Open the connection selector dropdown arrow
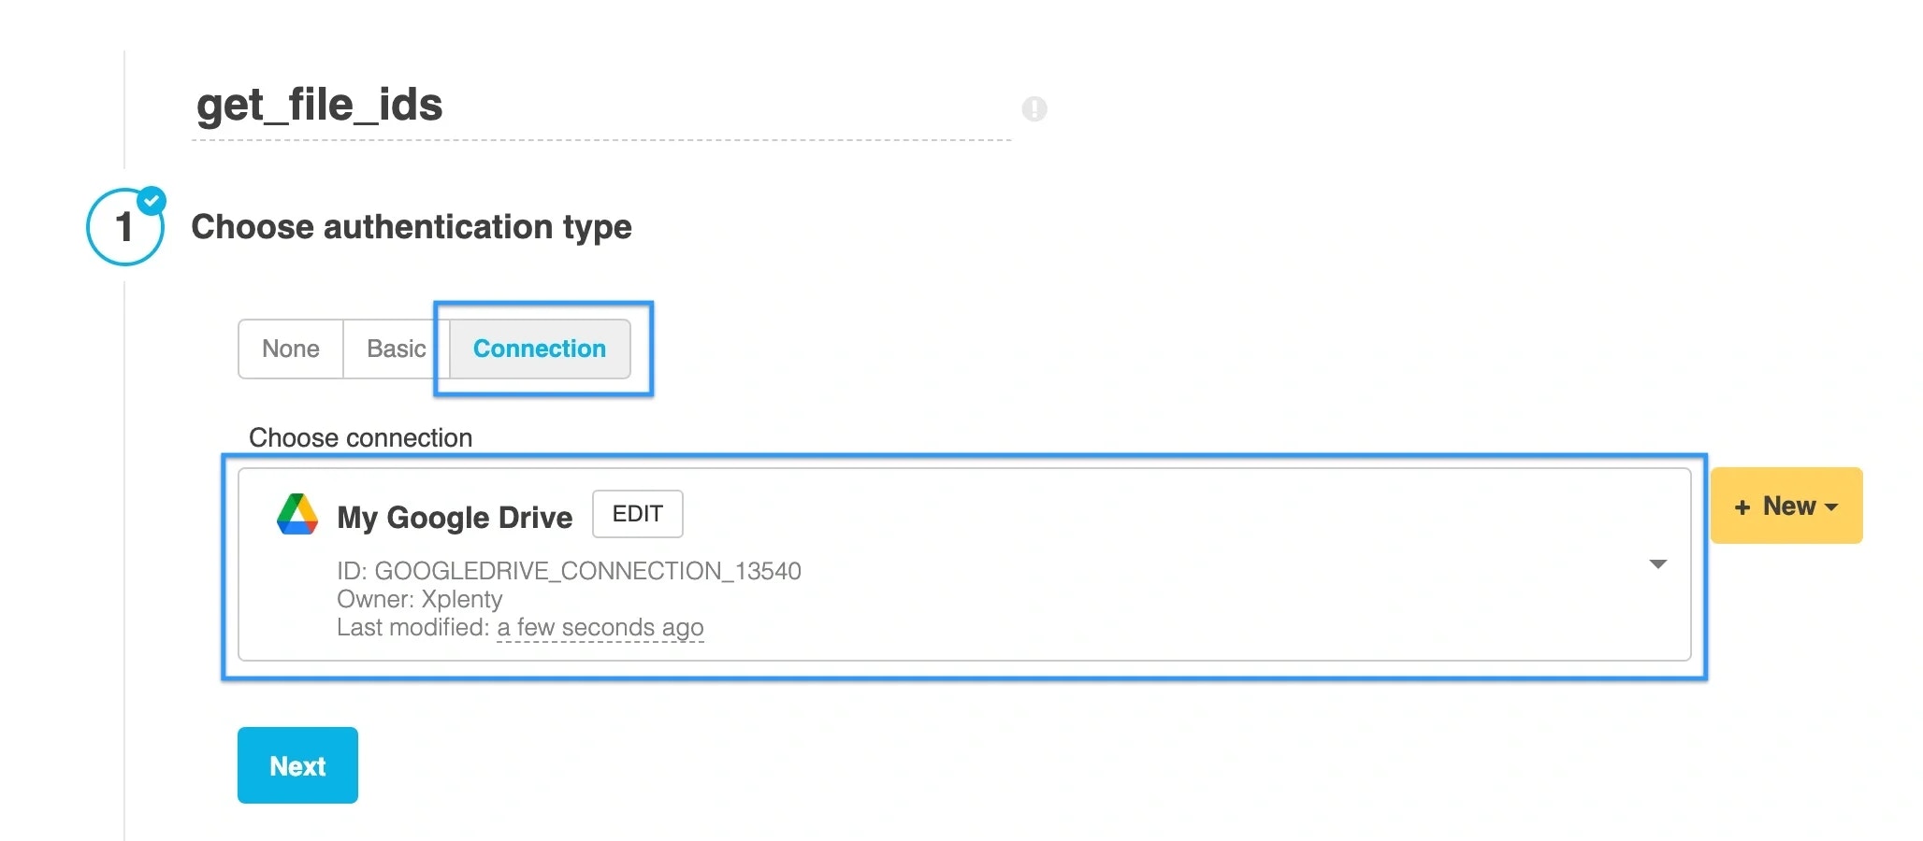 [1658, 563]
